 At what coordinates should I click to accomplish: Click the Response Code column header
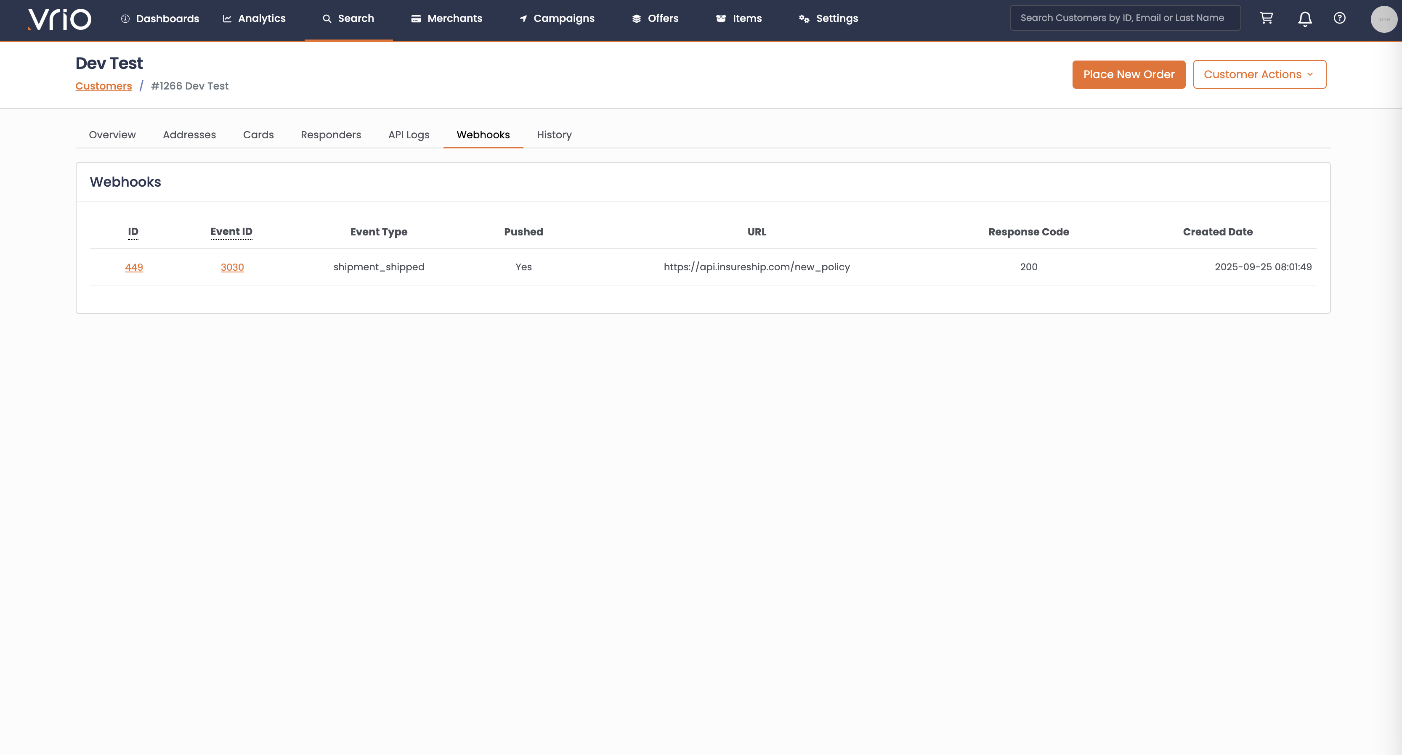(1029, 232)
